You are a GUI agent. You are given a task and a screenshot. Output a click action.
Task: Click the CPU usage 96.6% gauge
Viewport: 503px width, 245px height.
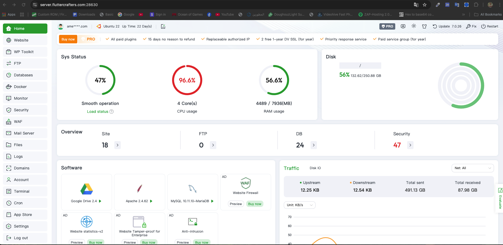pyautogui.click(x=187, y=80)
